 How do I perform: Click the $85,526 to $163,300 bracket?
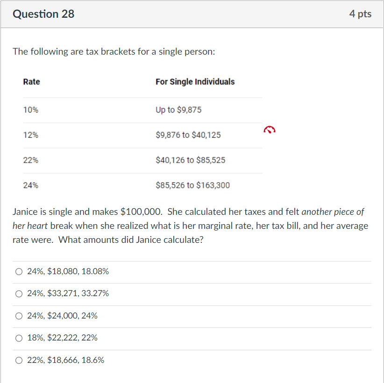193,185
